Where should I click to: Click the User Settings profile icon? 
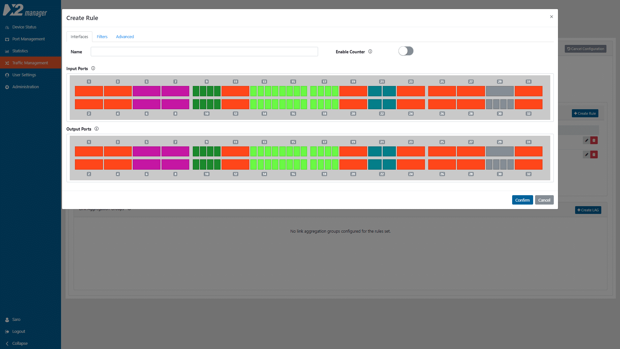tap(7, 75)
